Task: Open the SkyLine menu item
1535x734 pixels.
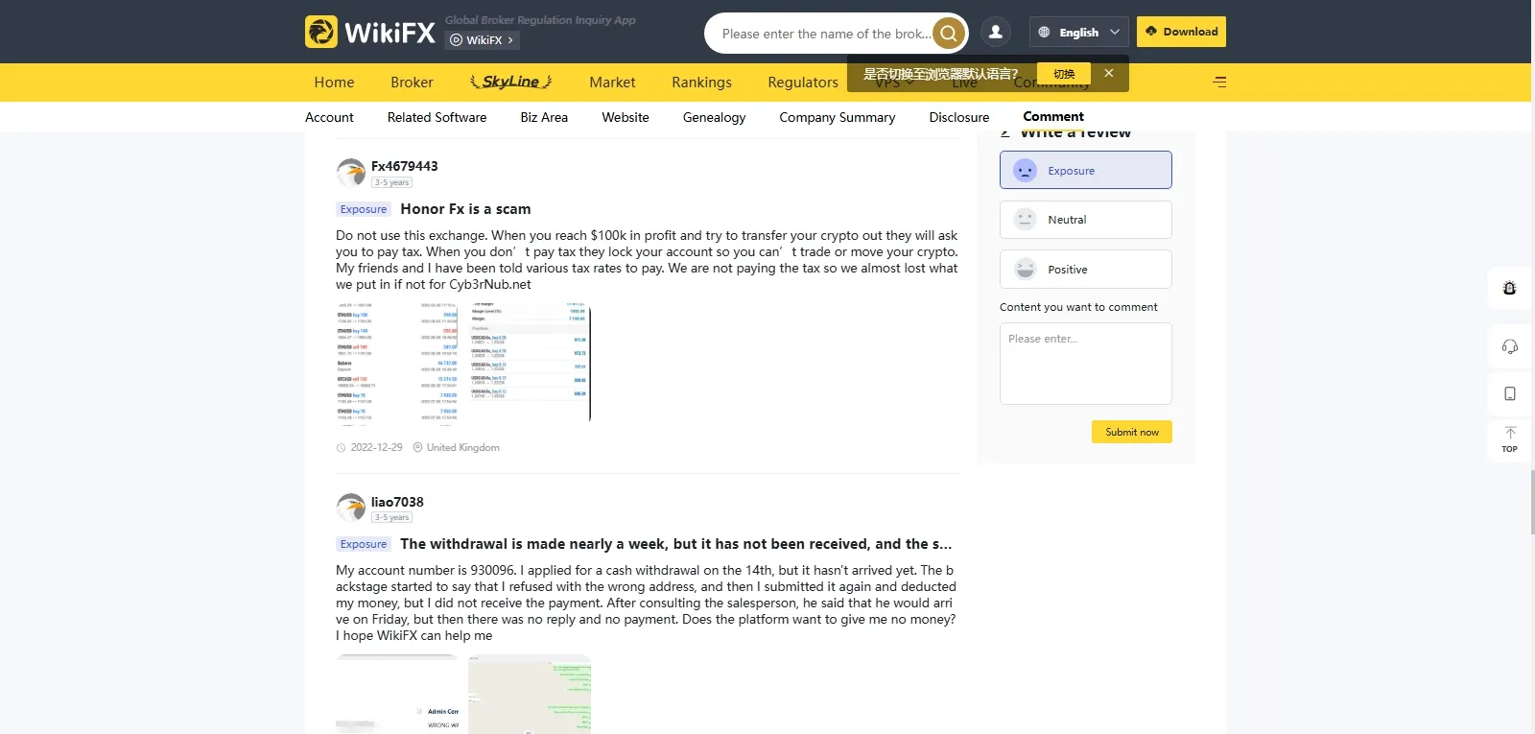Action: click(x=510, y=83)
